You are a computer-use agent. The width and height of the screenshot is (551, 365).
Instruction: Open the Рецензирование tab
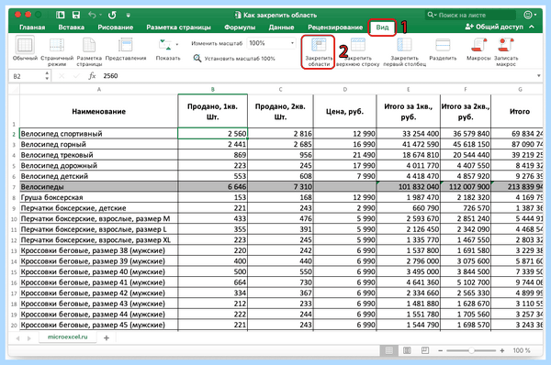tap(335, 27)
